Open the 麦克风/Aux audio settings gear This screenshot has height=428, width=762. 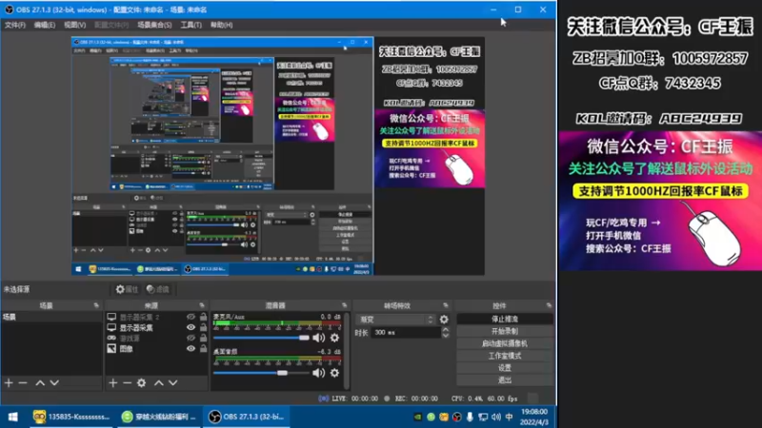pyautogui.click(x=335, y=338)
